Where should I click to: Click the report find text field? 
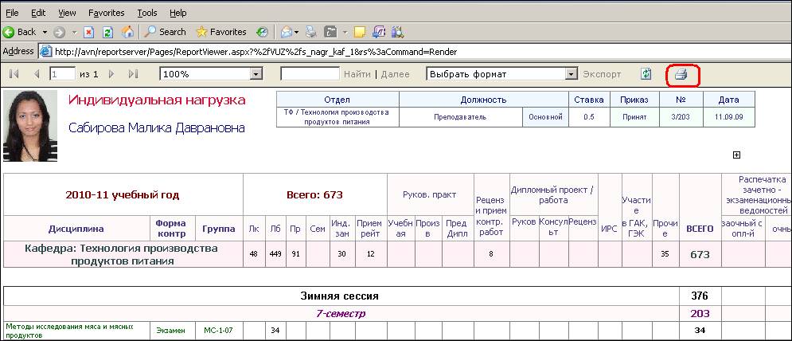tap(310, 74)
